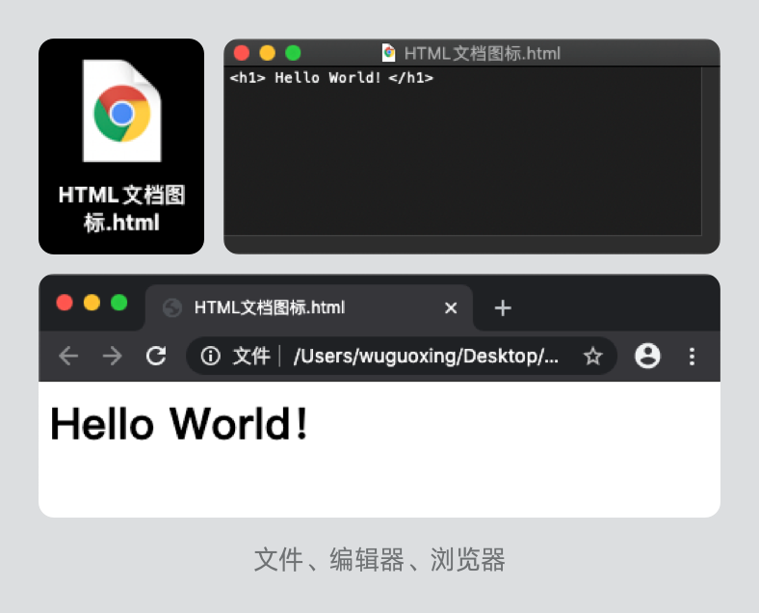
Task: Bookmark this page with the star icon
Action: click(592, 356)
